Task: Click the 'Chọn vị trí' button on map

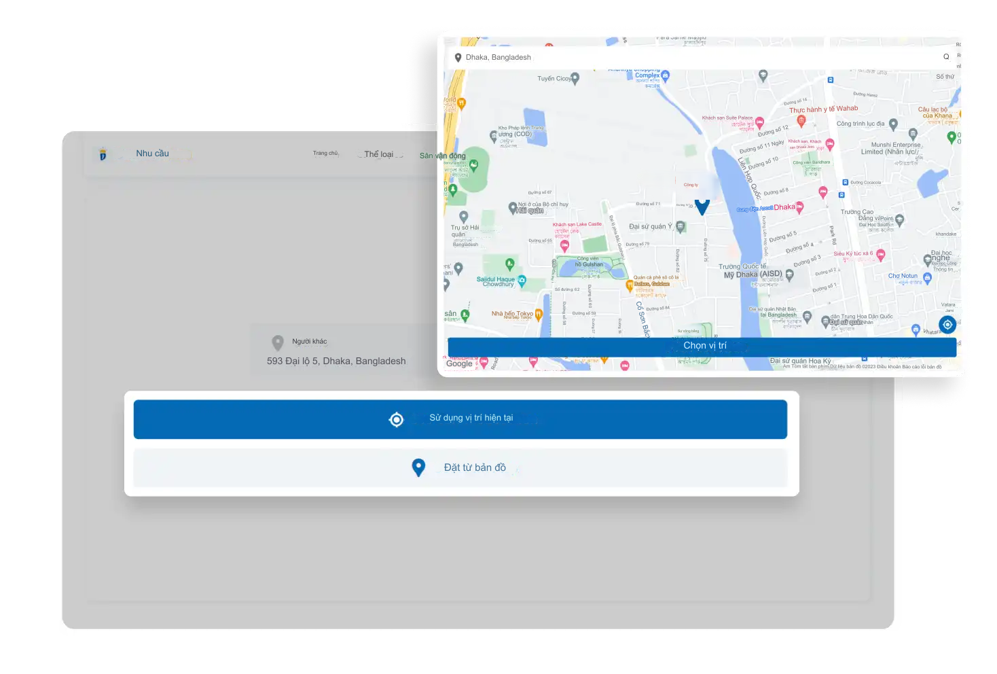Action: pos(702,347)
